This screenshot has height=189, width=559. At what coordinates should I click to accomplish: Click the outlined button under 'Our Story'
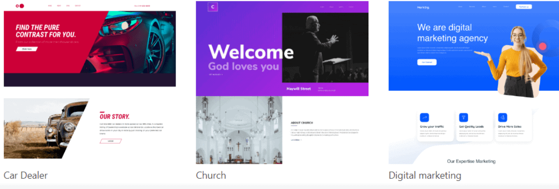(110, 141)
